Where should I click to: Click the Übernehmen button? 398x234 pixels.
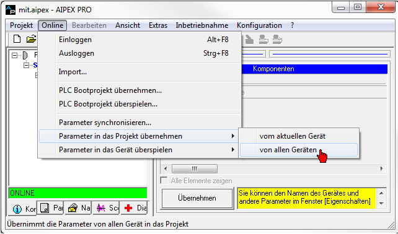(x=197, y=198)
